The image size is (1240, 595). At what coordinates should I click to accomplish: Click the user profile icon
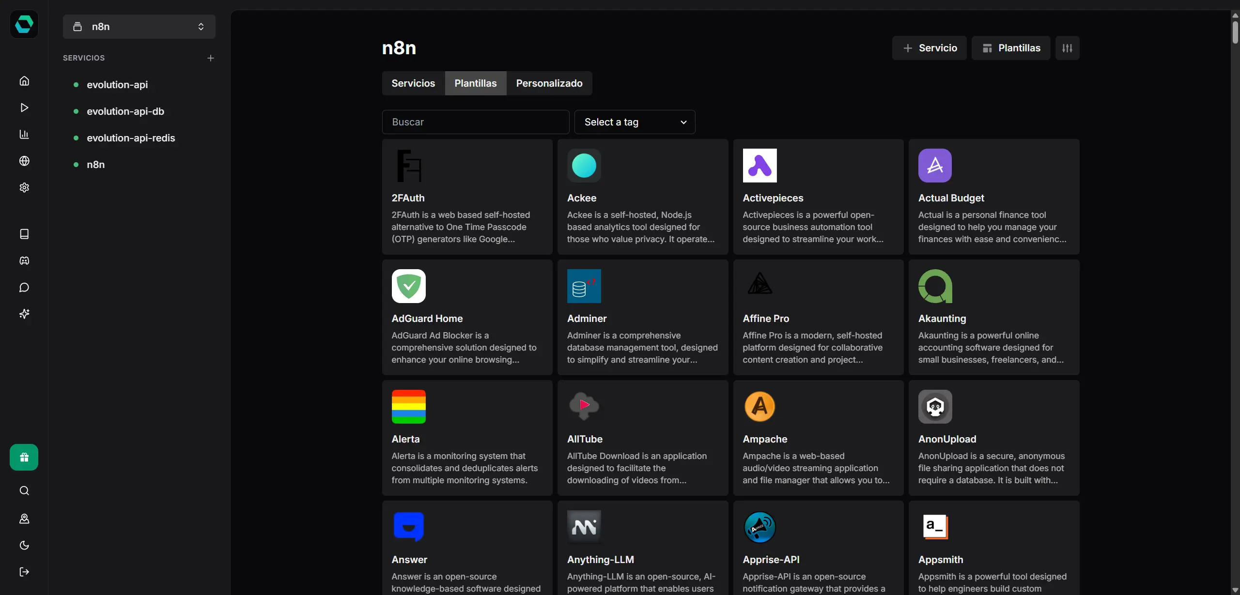pyautogui.click(x=24, y=519)
